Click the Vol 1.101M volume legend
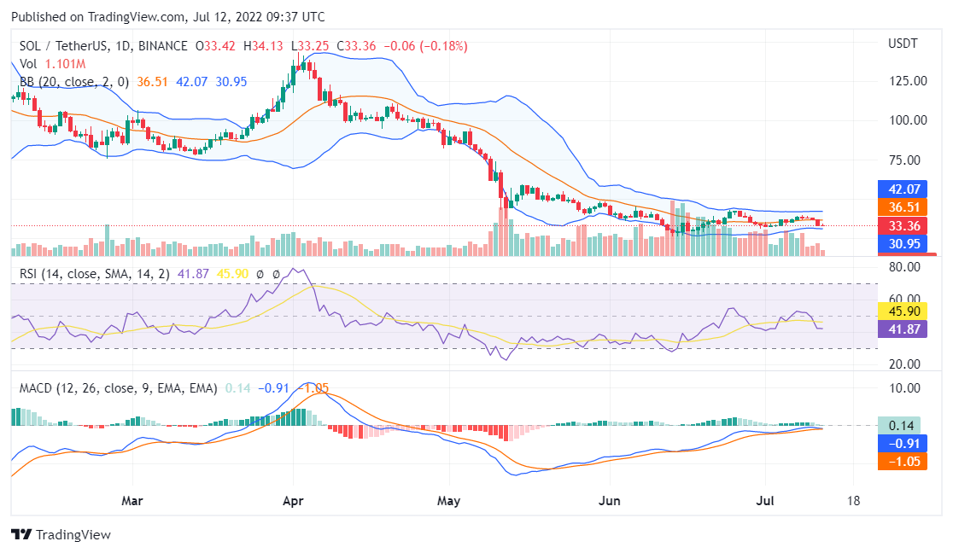This screenshot has width=953, height=553. tap(50, 63)
